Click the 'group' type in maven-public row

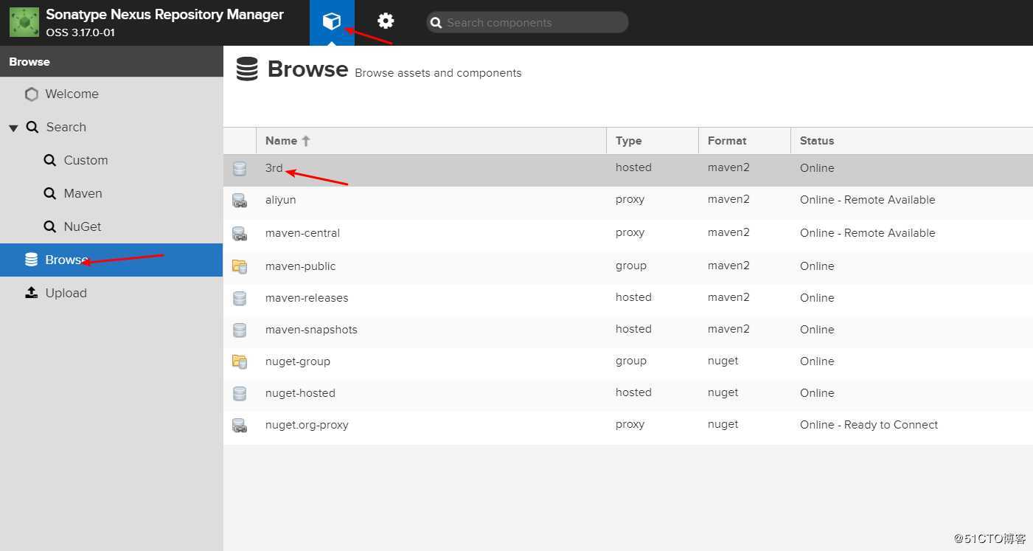tap(631, 266)
